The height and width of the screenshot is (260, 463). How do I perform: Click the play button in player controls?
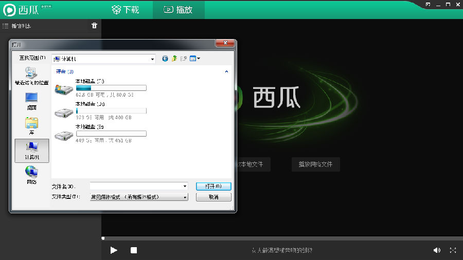click(x=114, y=250)
